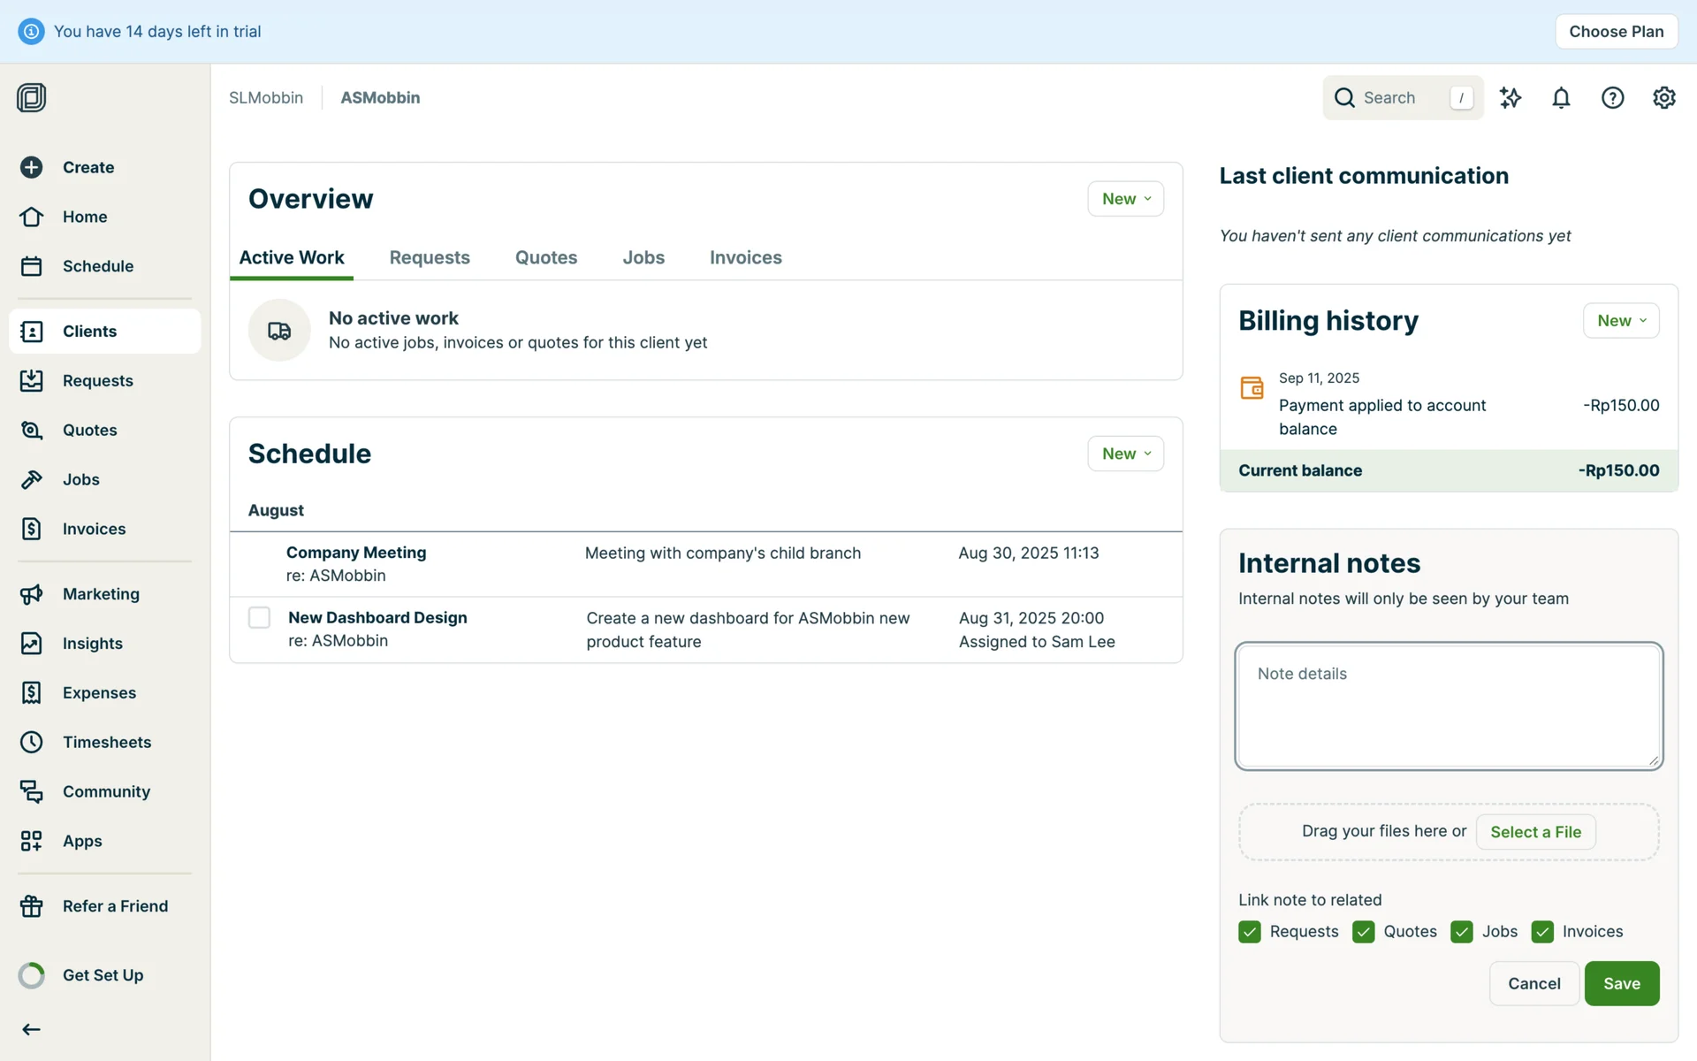Click into the Note details field
Image resolution: width=1697 pixels, height=1061 pixels.
point(1448,706)
